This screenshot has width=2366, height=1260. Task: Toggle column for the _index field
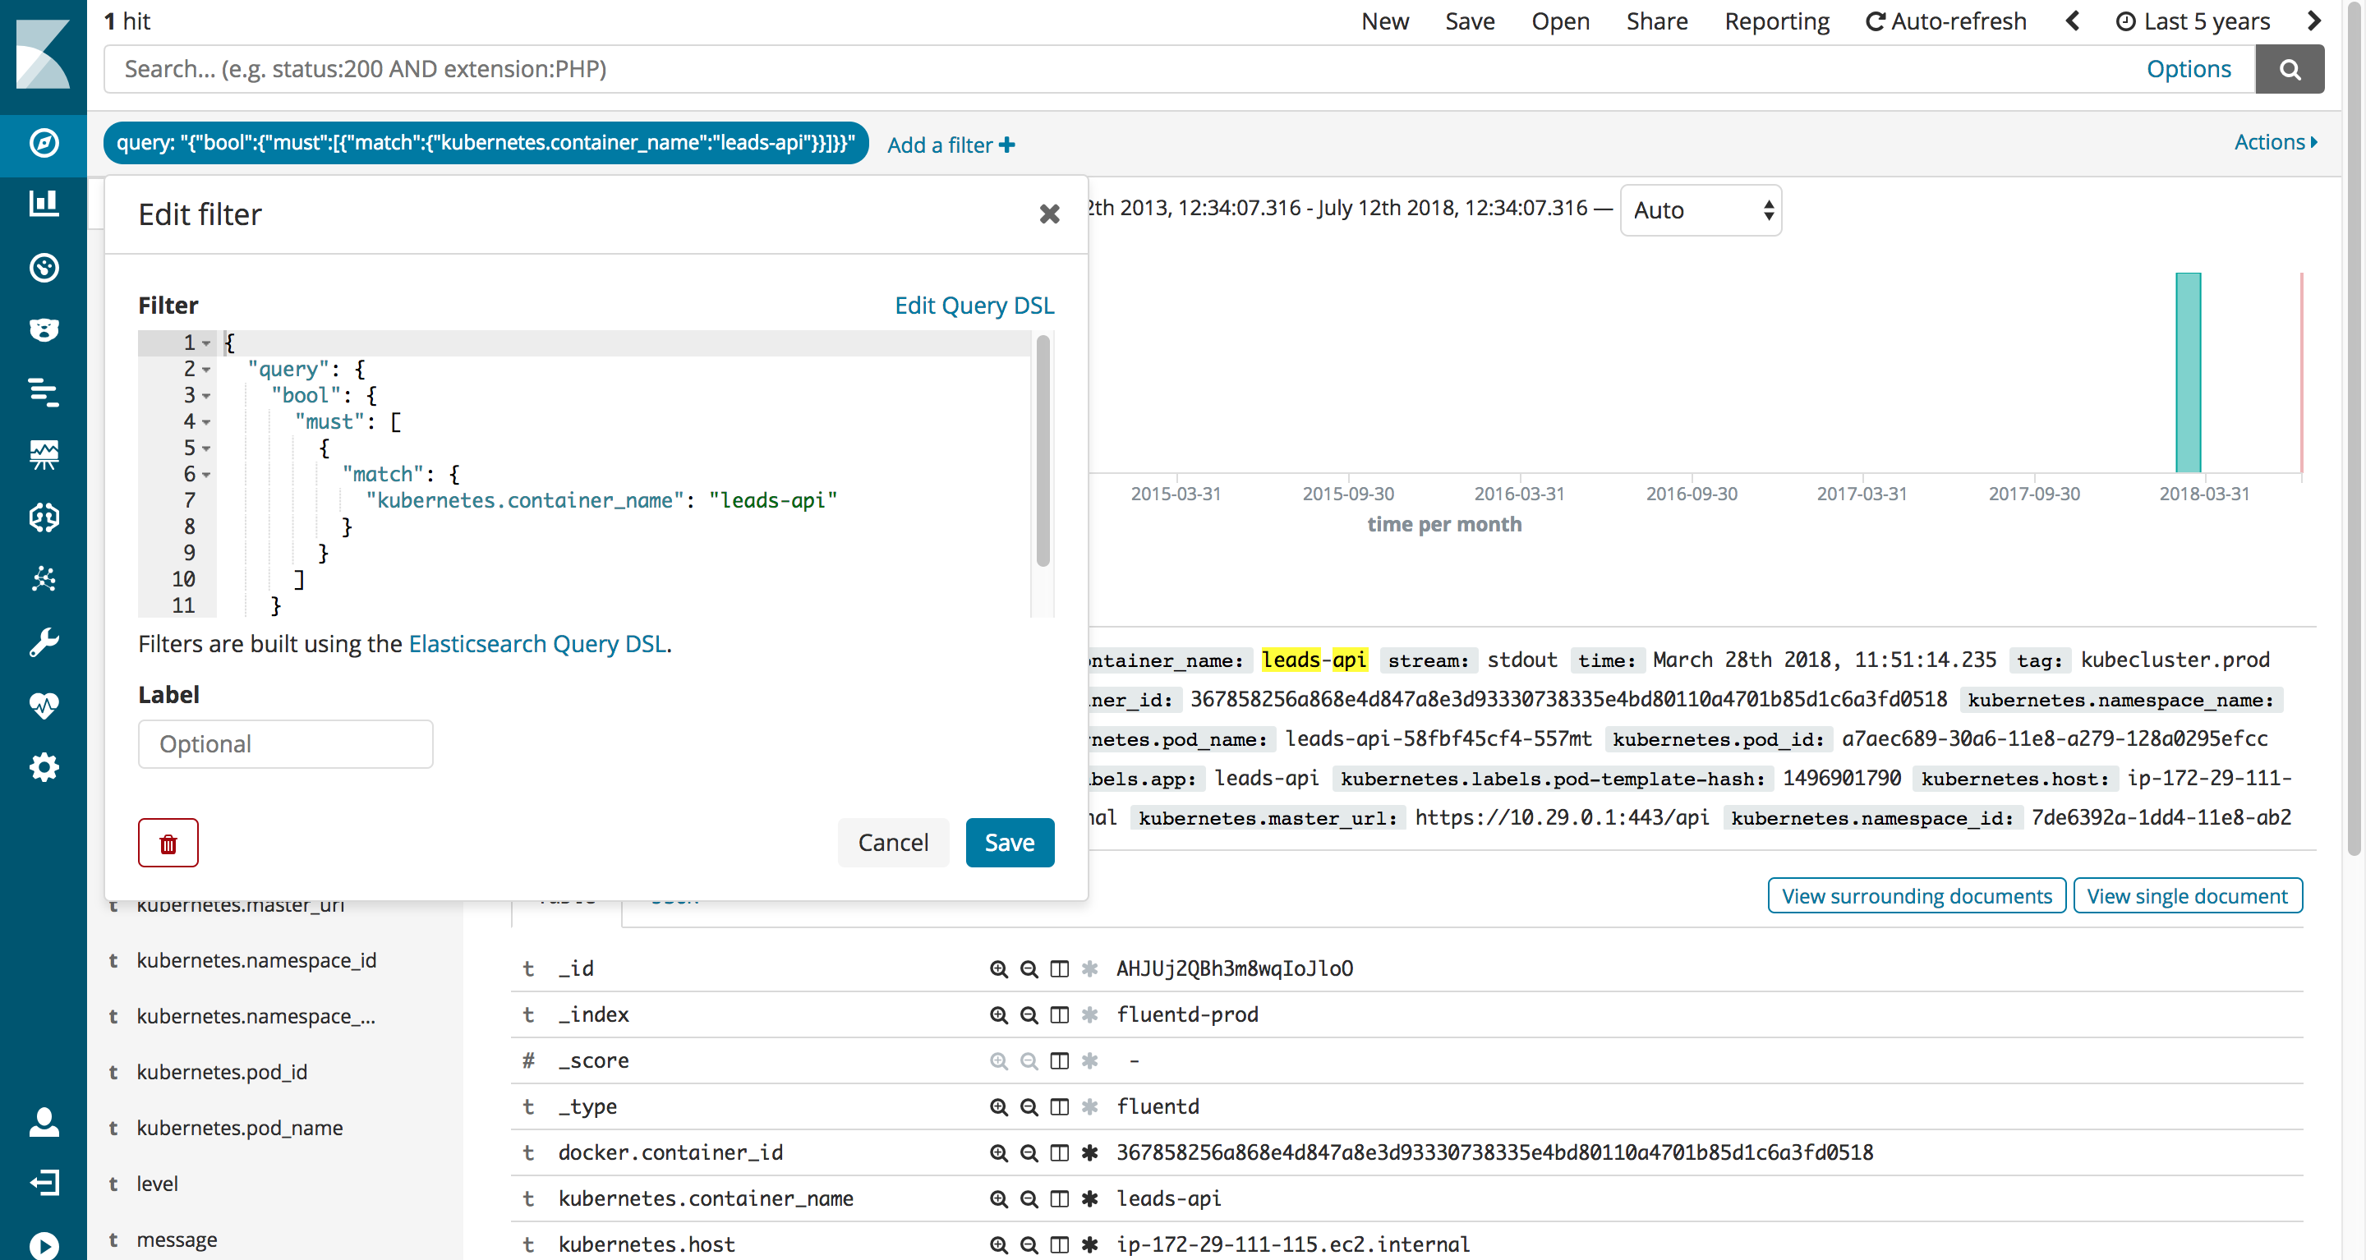point(1060,1014)
